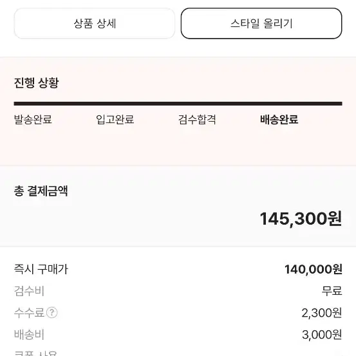Click the 검수비 label

29,291
